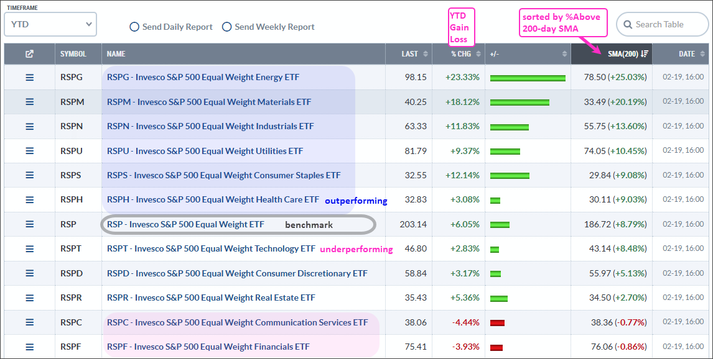
Task: Open the TIMEFRAME dropdown showing YTD
Action: click(50, 24)
